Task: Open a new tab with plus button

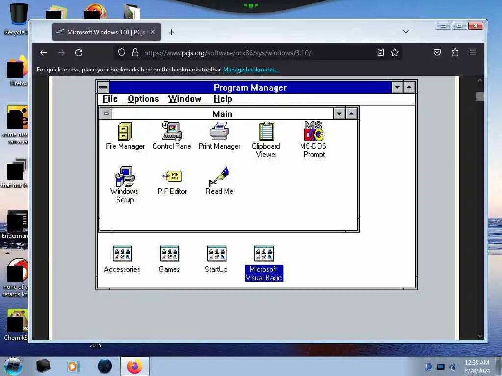Action: (171, 32)
